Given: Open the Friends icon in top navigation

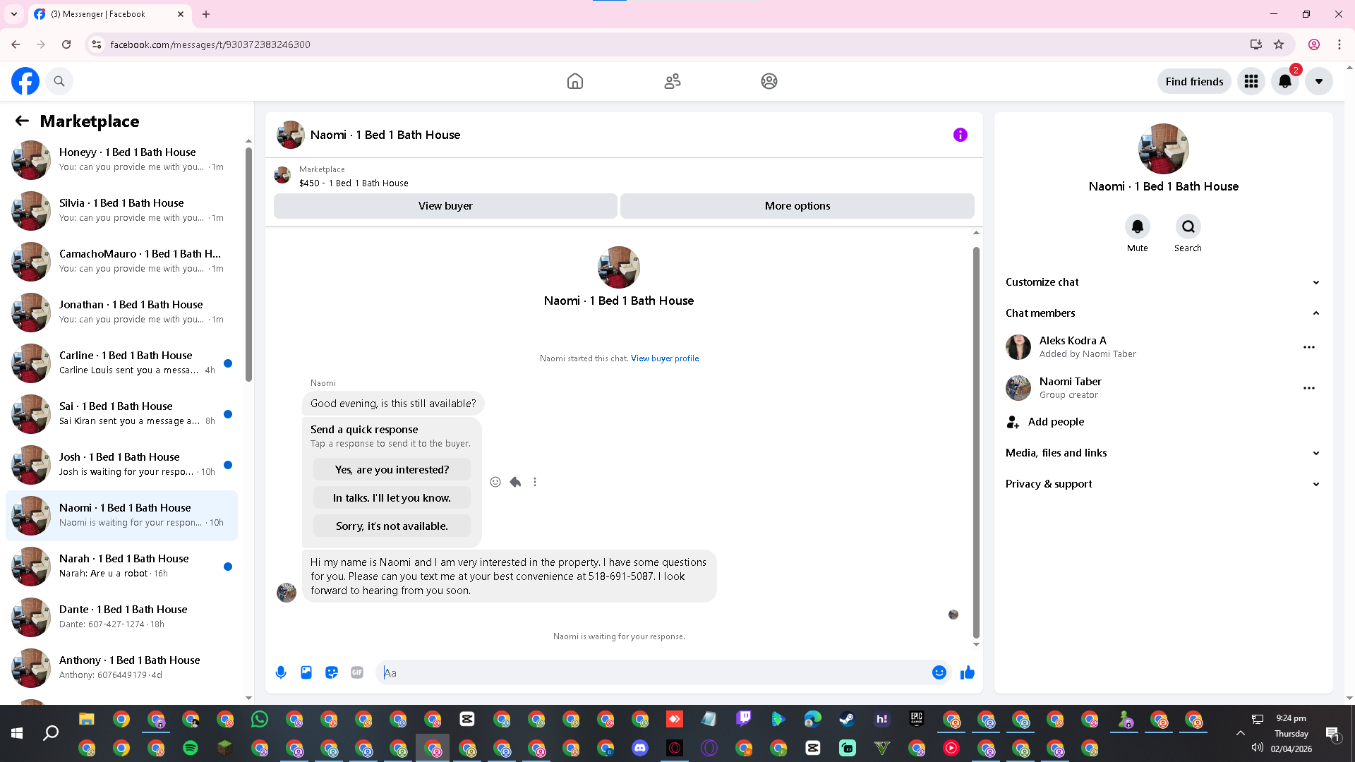Looking at the screenshot, I should click(x=673, y=81).
